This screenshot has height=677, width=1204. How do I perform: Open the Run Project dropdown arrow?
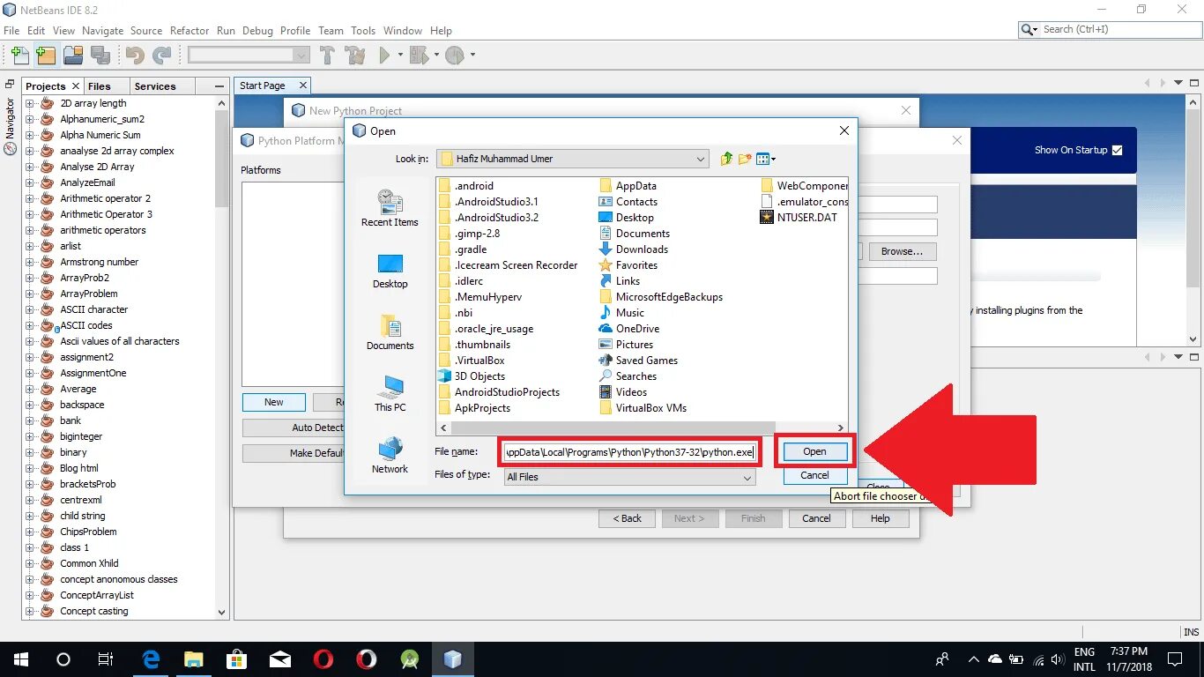[400, 56]
